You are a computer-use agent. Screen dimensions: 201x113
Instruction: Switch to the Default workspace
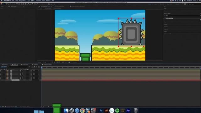point(150,4)
